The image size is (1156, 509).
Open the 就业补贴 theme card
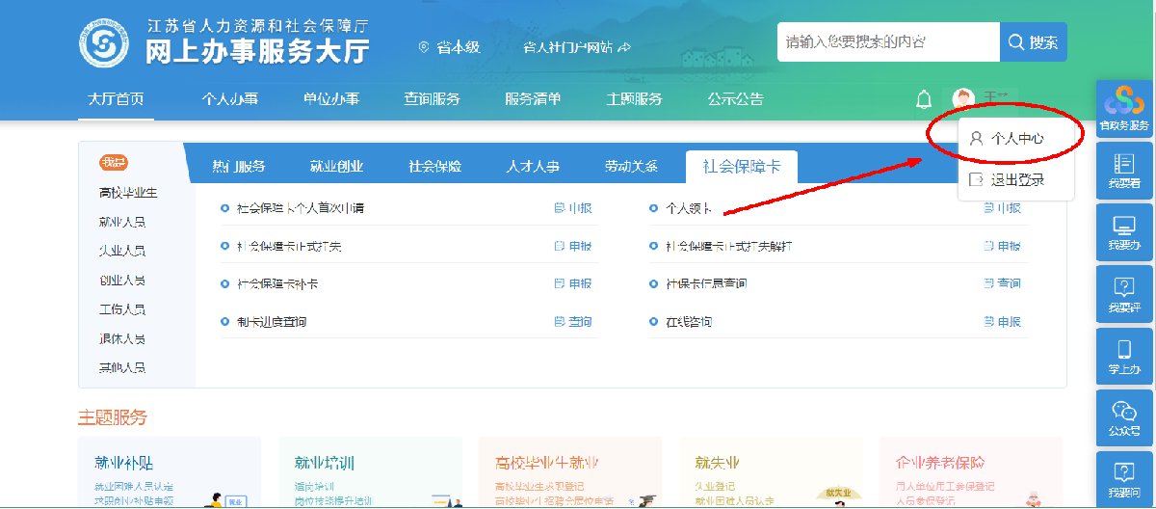pyautogui.click(x=170, y=472)
